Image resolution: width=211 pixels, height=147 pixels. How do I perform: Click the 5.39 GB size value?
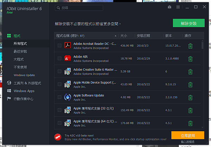click(125, 72)
